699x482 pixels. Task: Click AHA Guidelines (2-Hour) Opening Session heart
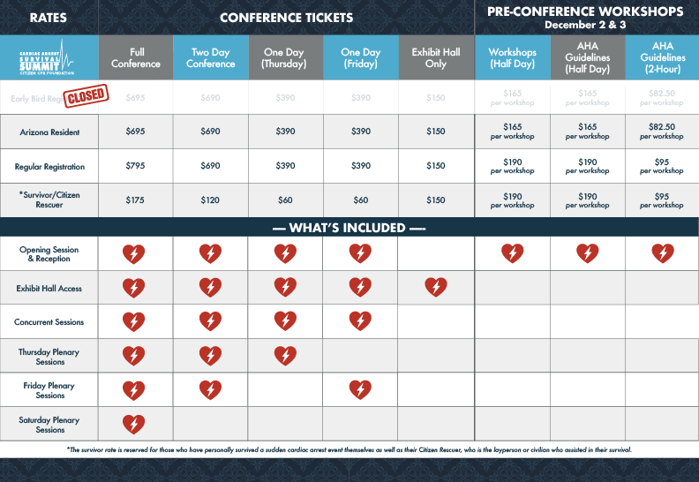pyautogui.click(x=663, y=253)
